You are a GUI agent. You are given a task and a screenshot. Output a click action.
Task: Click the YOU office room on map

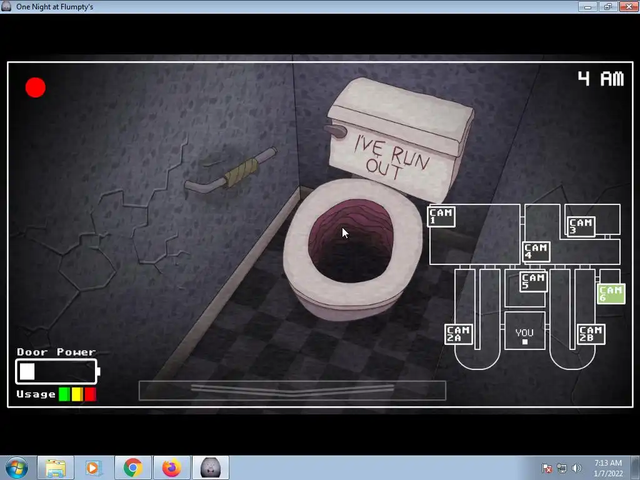coord(525,331)
